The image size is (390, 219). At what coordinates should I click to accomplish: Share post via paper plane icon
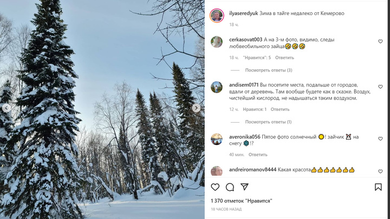(244, 187)
